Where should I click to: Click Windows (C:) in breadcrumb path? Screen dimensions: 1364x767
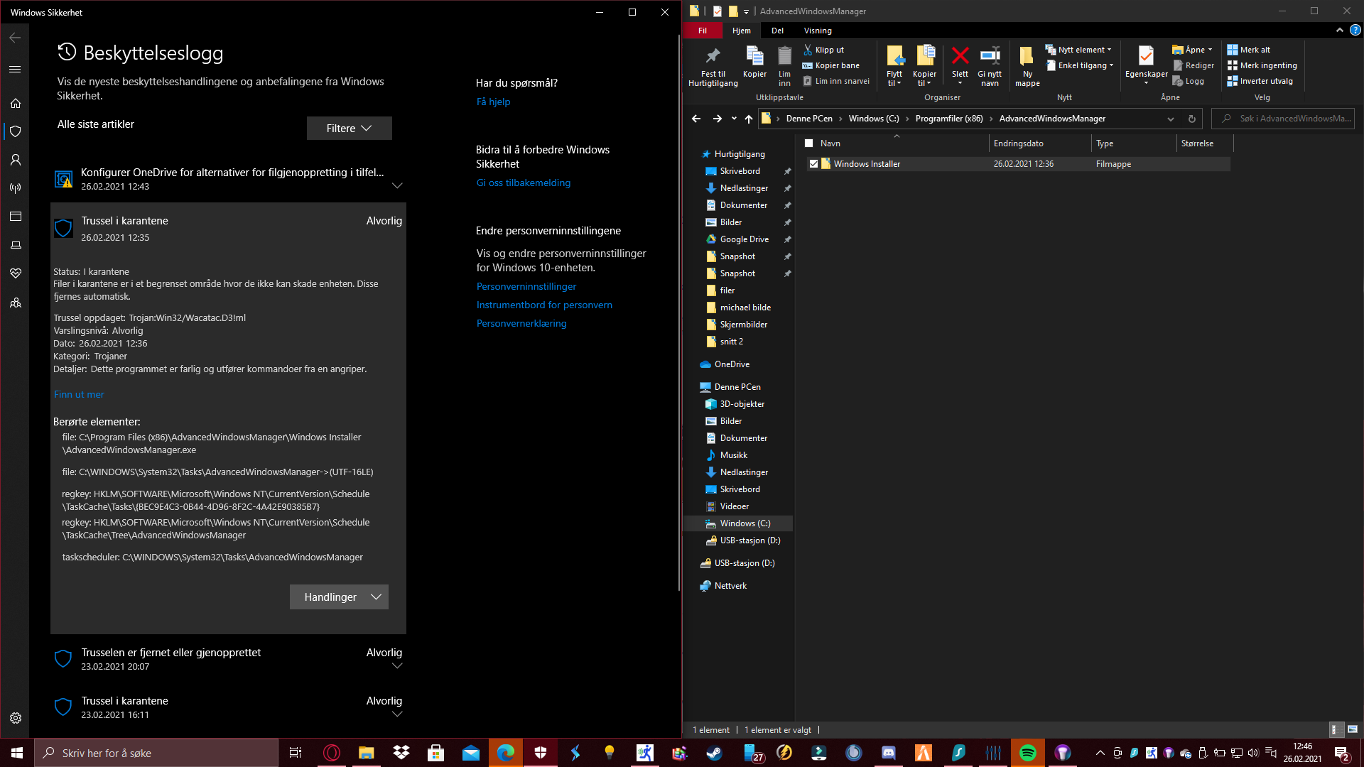point(874,119)
